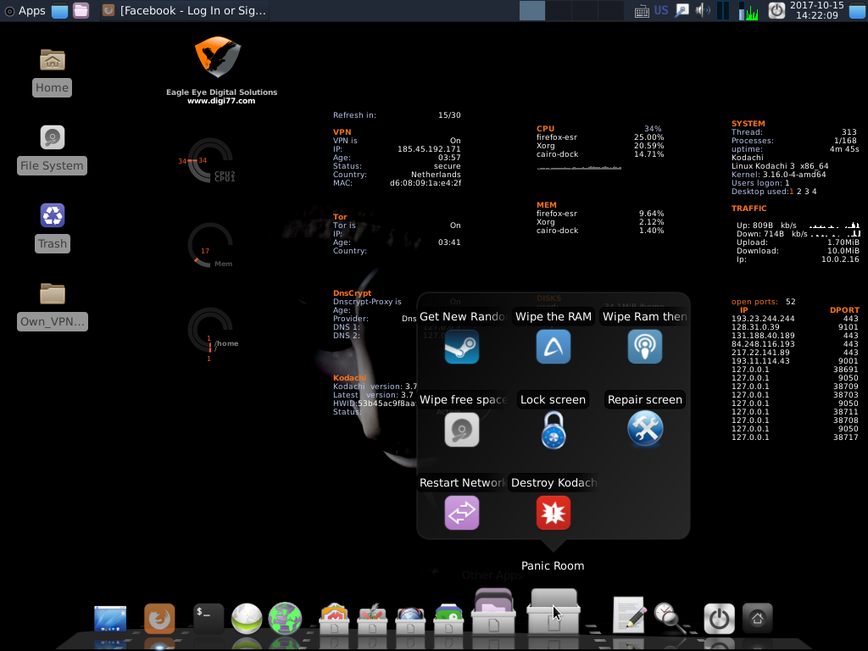Switch keyboard layout via US indicator

coord(661,10)
